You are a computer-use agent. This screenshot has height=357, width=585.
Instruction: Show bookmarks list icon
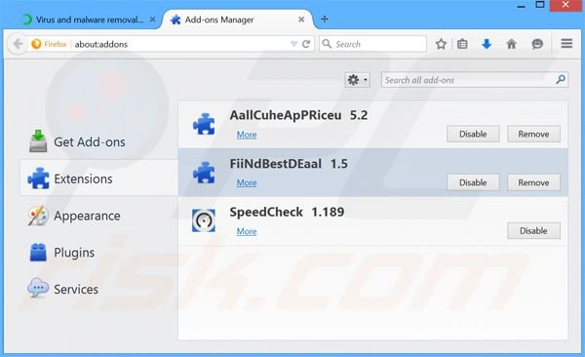pyautogui.click(x=462, y=44)
